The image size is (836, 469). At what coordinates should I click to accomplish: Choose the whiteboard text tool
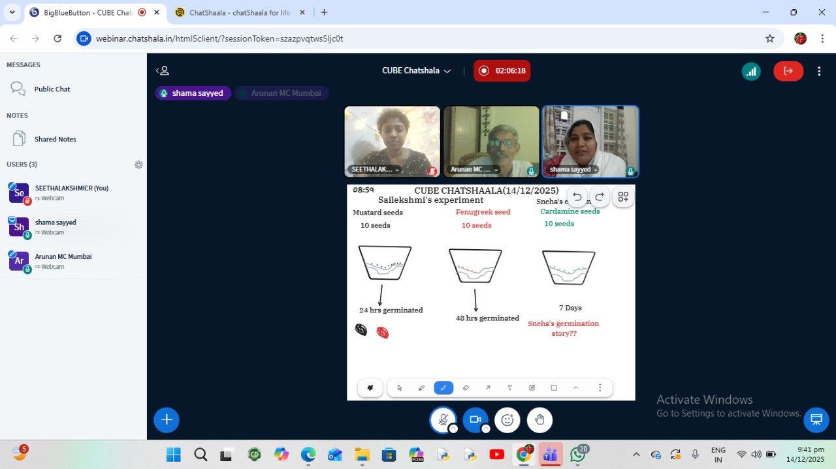tap(509, 387)
